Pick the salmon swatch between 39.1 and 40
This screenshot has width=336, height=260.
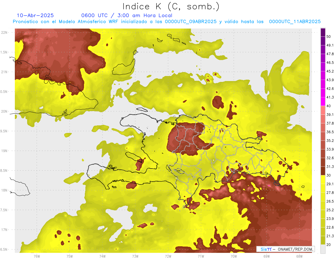323,110
